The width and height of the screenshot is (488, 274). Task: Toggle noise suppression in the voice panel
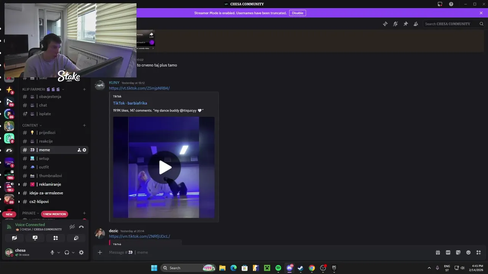[72, 227]
